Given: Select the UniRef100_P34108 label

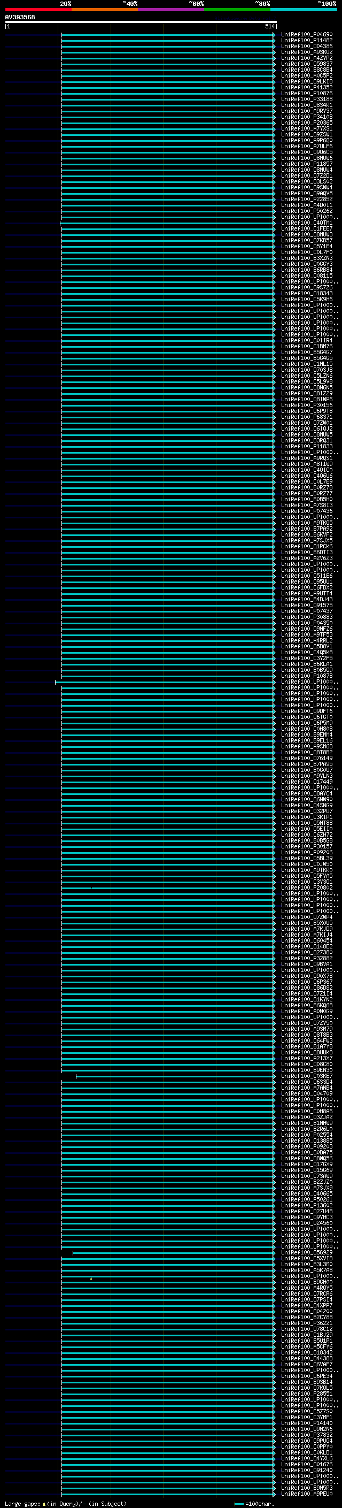Looking at the screenshot, I should click(x=306, y=117).
